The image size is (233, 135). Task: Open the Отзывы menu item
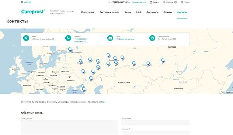coord(168,12)
